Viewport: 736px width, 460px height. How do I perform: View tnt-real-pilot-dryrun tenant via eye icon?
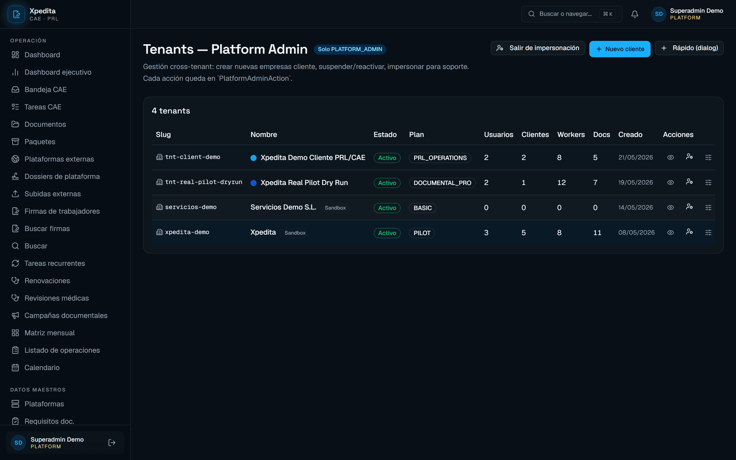(670, 182)
